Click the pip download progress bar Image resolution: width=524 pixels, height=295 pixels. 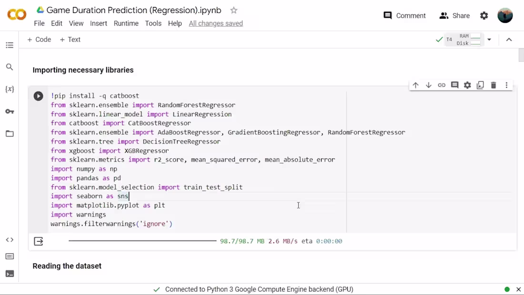click(x=143, y=241)
